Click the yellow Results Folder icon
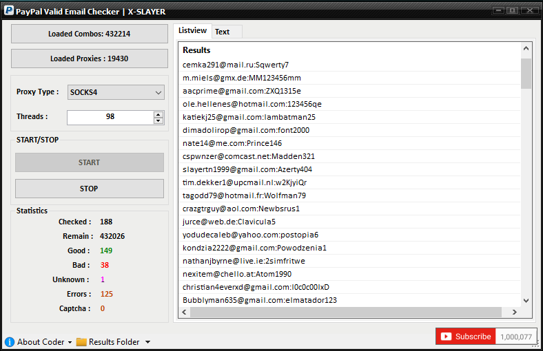The image size is (543, 351). pos(81,341)
